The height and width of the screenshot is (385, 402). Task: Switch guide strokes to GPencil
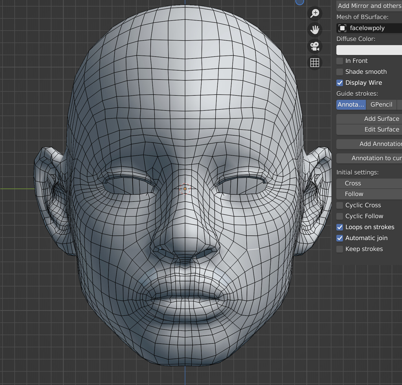(x=381, y=105)
